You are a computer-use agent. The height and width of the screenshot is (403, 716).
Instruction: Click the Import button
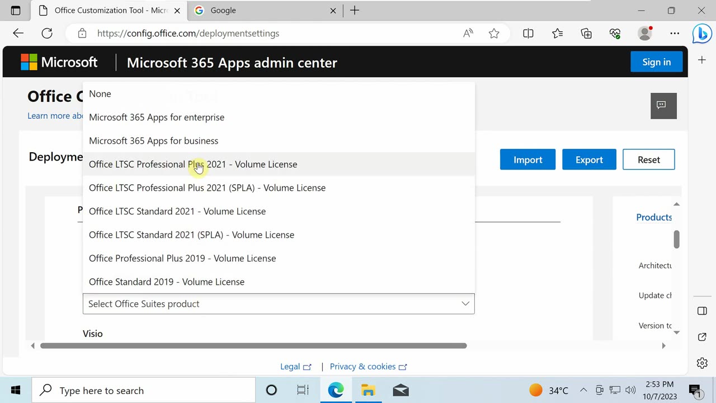click(527, 160)
